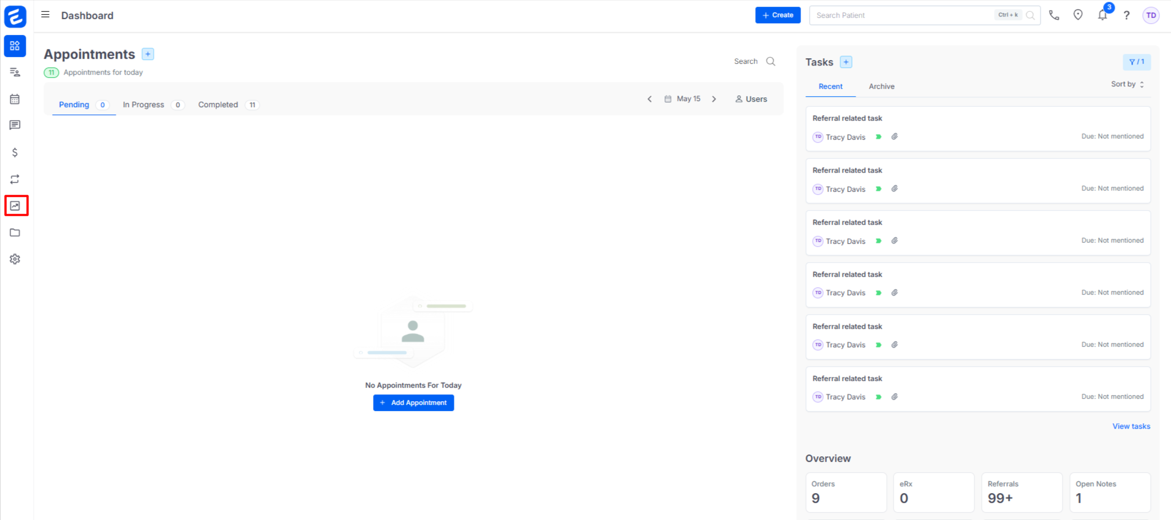Toggle the hamburger menu beside Dashboard
Image resolution: width=1171 pixels, height=520 pixels.
click(x=45, y=15)
